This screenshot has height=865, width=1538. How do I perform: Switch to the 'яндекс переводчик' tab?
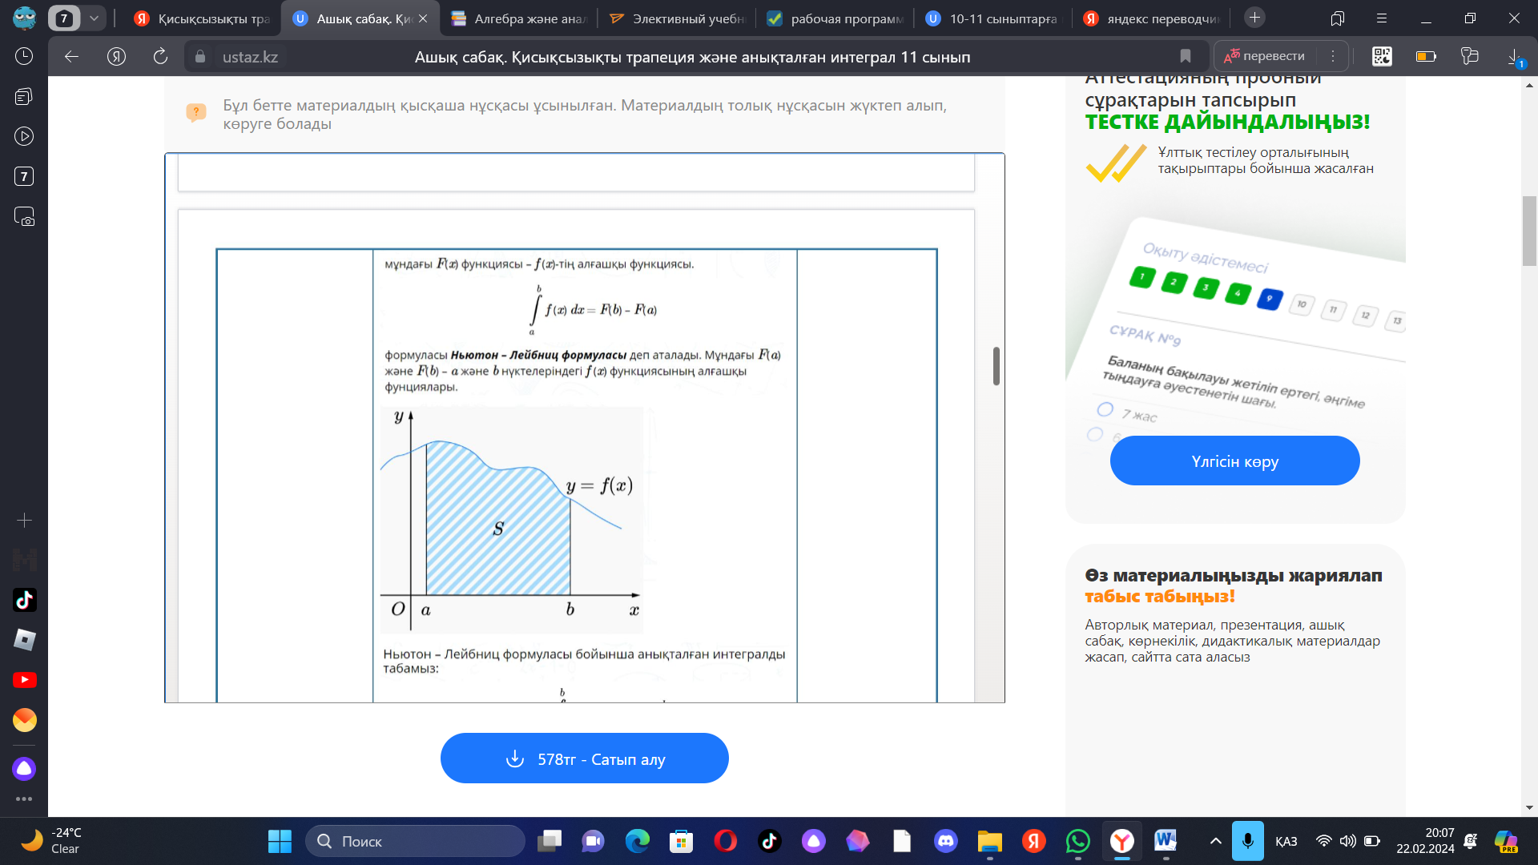[x=1152, y=18]
